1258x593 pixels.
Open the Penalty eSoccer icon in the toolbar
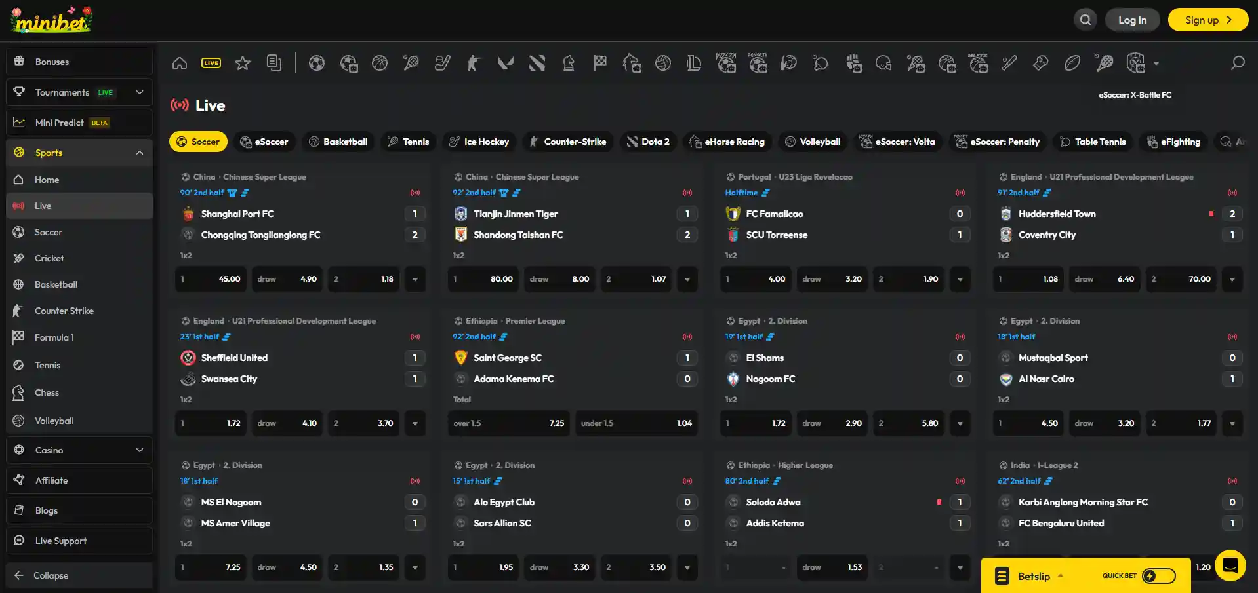coord(758,63)
